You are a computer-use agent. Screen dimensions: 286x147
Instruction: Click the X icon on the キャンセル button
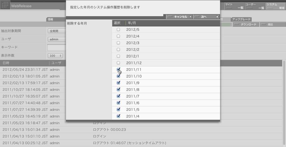tap(190, 17)
